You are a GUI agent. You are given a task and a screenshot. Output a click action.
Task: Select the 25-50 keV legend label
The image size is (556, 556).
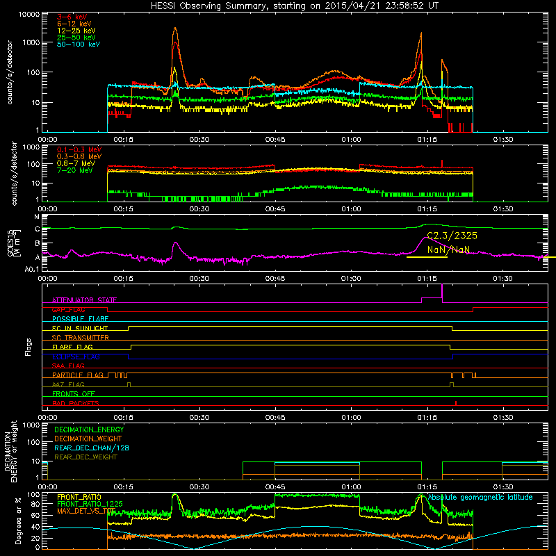coord(76,38)
